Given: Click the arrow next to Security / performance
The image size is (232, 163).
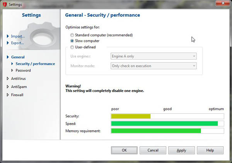Looking at the screenshot, I should click(12, 64).
